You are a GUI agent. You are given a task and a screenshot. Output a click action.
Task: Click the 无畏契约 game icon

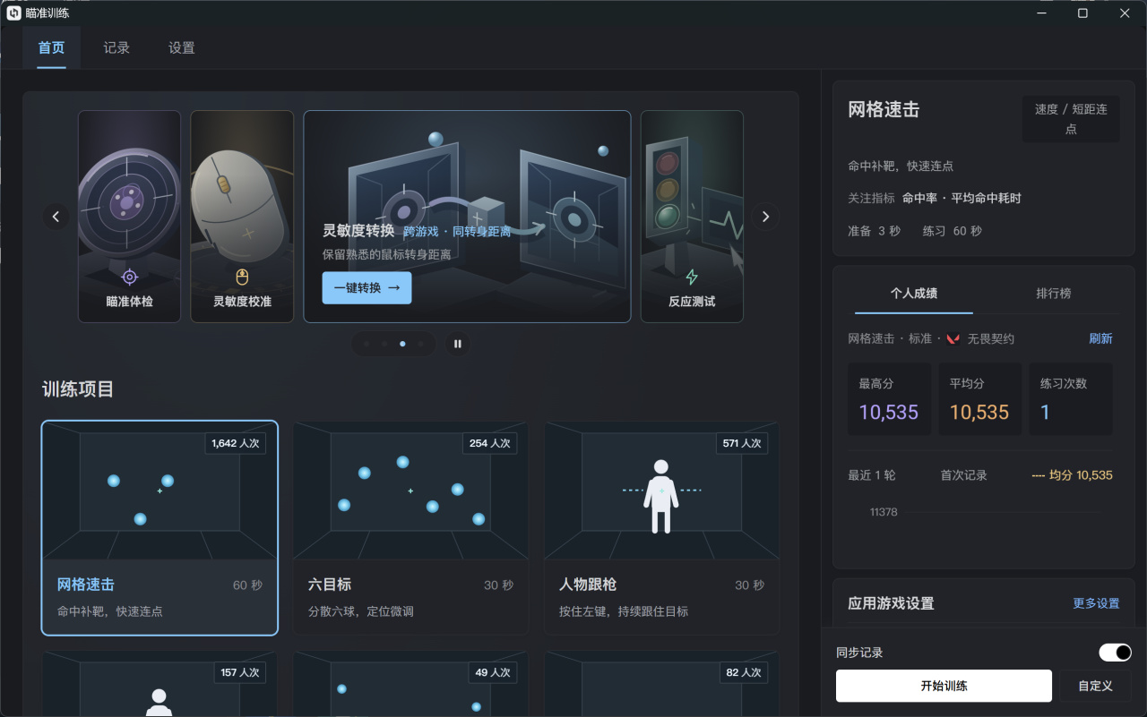[953, 339]
